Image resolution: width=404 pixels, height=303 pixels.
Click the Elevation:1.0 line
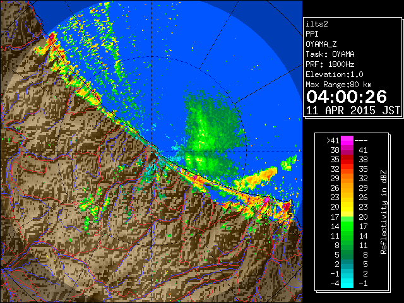click(x=335, y=74)
